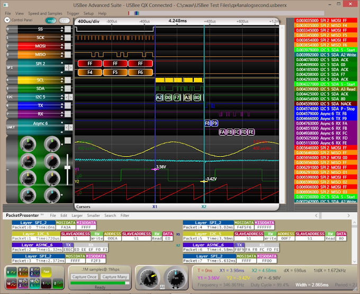Click the teal <<< collapse pill button
This screenshot has height=294, width=360.
pos(51,21)
